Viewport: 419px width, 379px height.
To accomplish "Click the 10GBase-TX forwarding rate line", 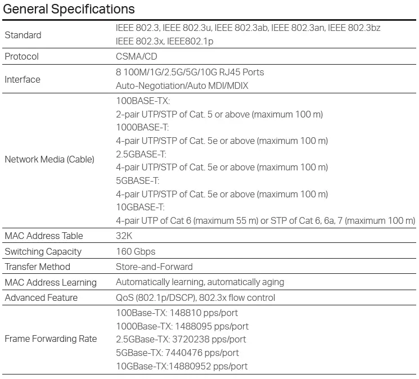I will point(182,366).
